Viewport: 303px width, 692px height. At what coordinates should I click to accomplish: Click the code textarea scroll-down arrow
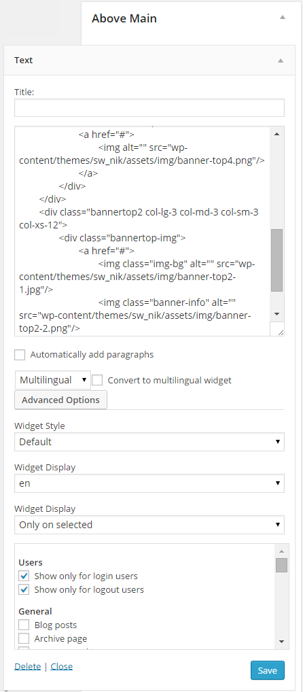tap(277, 314)
